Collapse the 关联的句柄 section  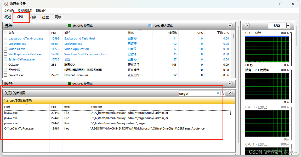[230, 93]
